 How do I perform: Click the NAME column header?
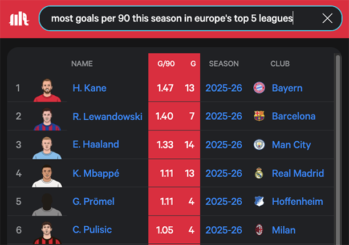click(x=82, y=64)
